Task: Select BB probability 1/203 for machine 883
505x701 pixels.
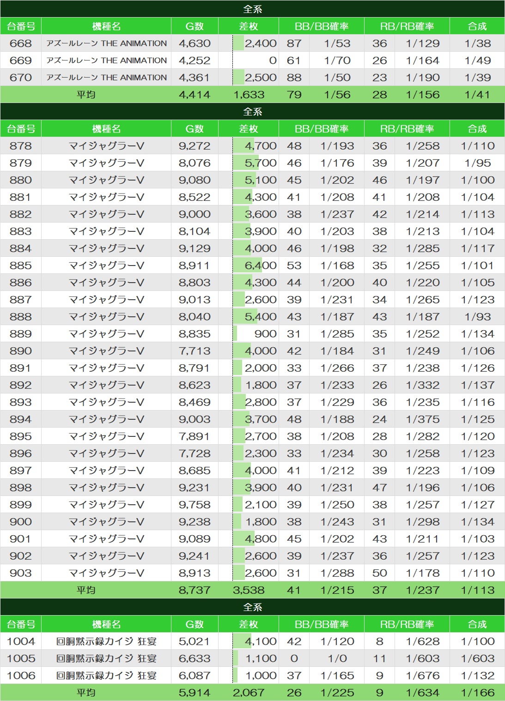Action: click(337, 231)
